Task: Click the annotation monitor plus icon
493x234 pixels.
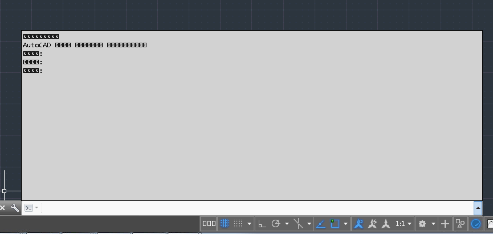Action: (x=445, y=224)
